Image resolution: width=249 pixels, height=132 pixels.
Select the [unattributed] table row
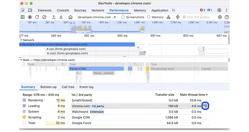click(x=140, y=100)
